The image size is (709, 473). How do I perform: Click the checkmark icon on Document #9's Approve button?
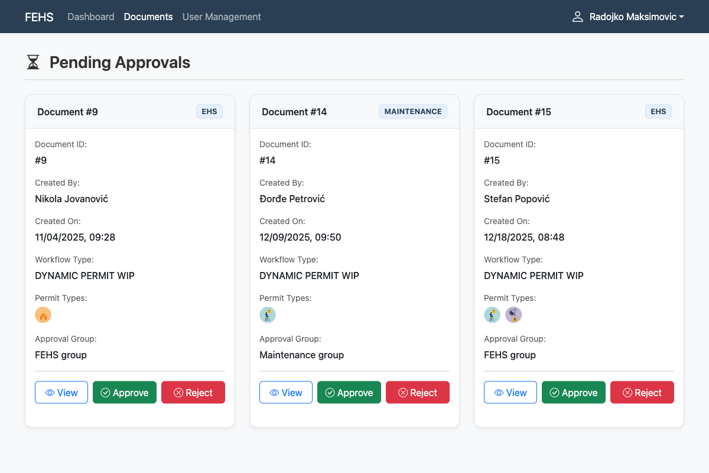point(106,392)
